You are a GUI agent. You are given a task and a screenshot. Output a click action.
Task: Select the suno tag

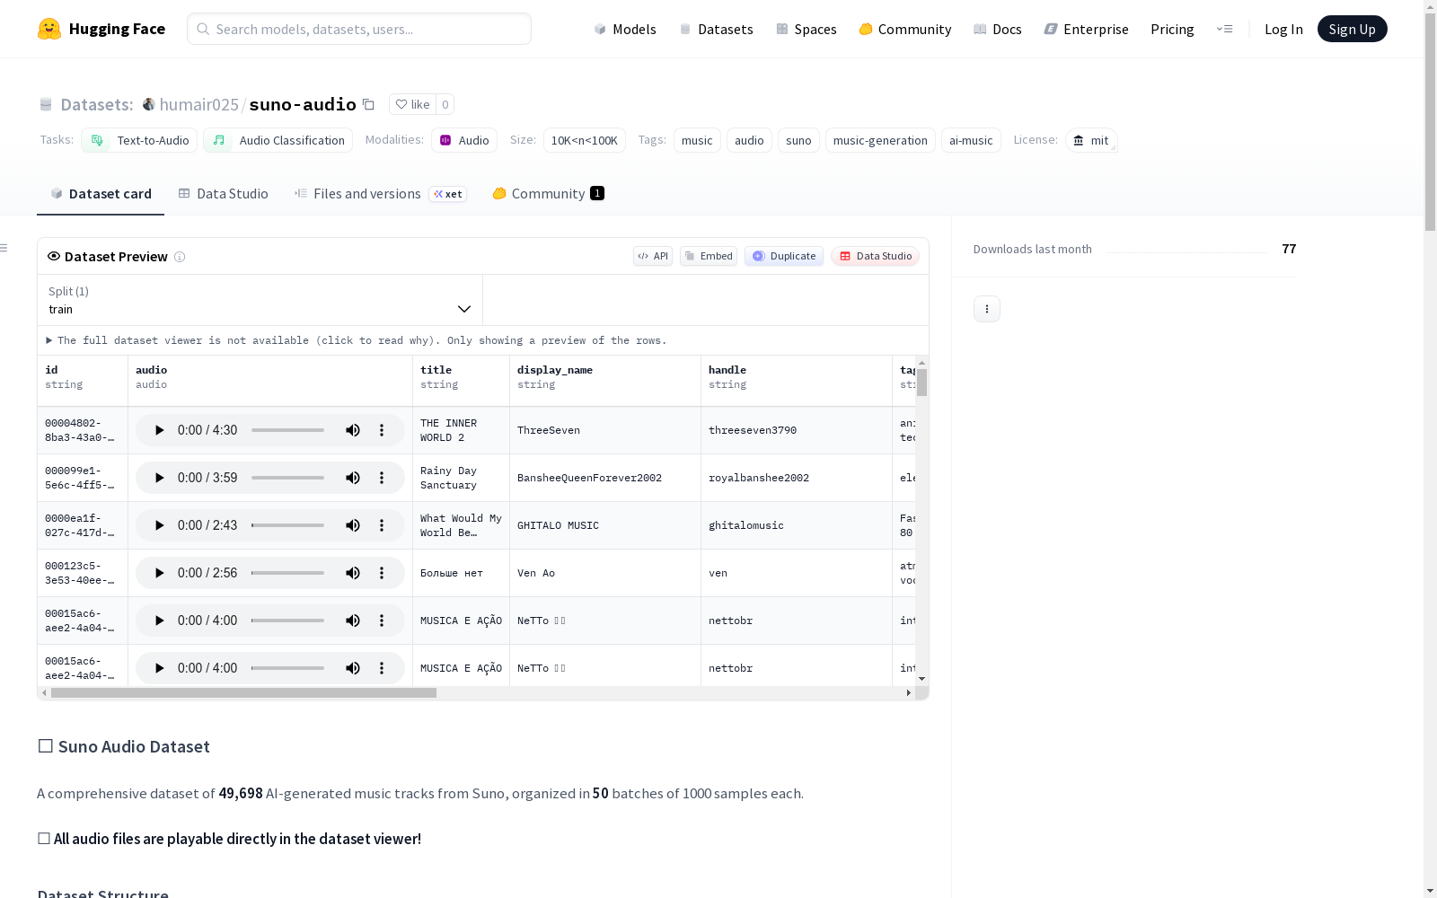click(x=798, y=140)
